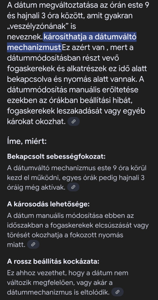Image resolution: width=158 pixels, height=300 pixels.
Task: Open the source link after "károkat okozhat."
Action: pyautogui.click(x=74, y=121)
